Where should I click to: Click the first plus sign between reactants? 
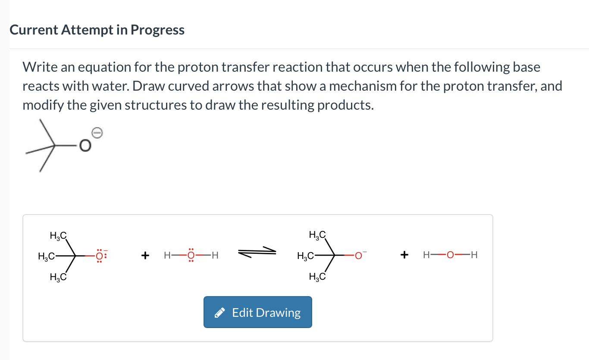145,255
